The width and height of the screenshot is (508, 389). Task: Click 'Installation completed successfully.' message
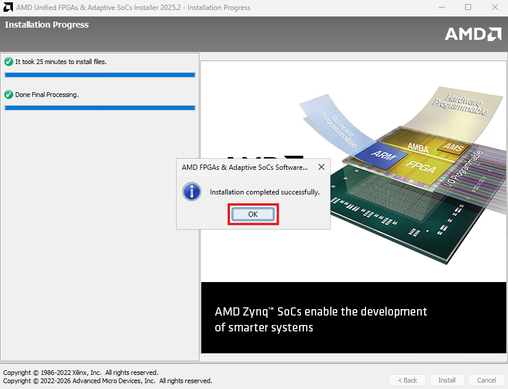pos(265,192)
